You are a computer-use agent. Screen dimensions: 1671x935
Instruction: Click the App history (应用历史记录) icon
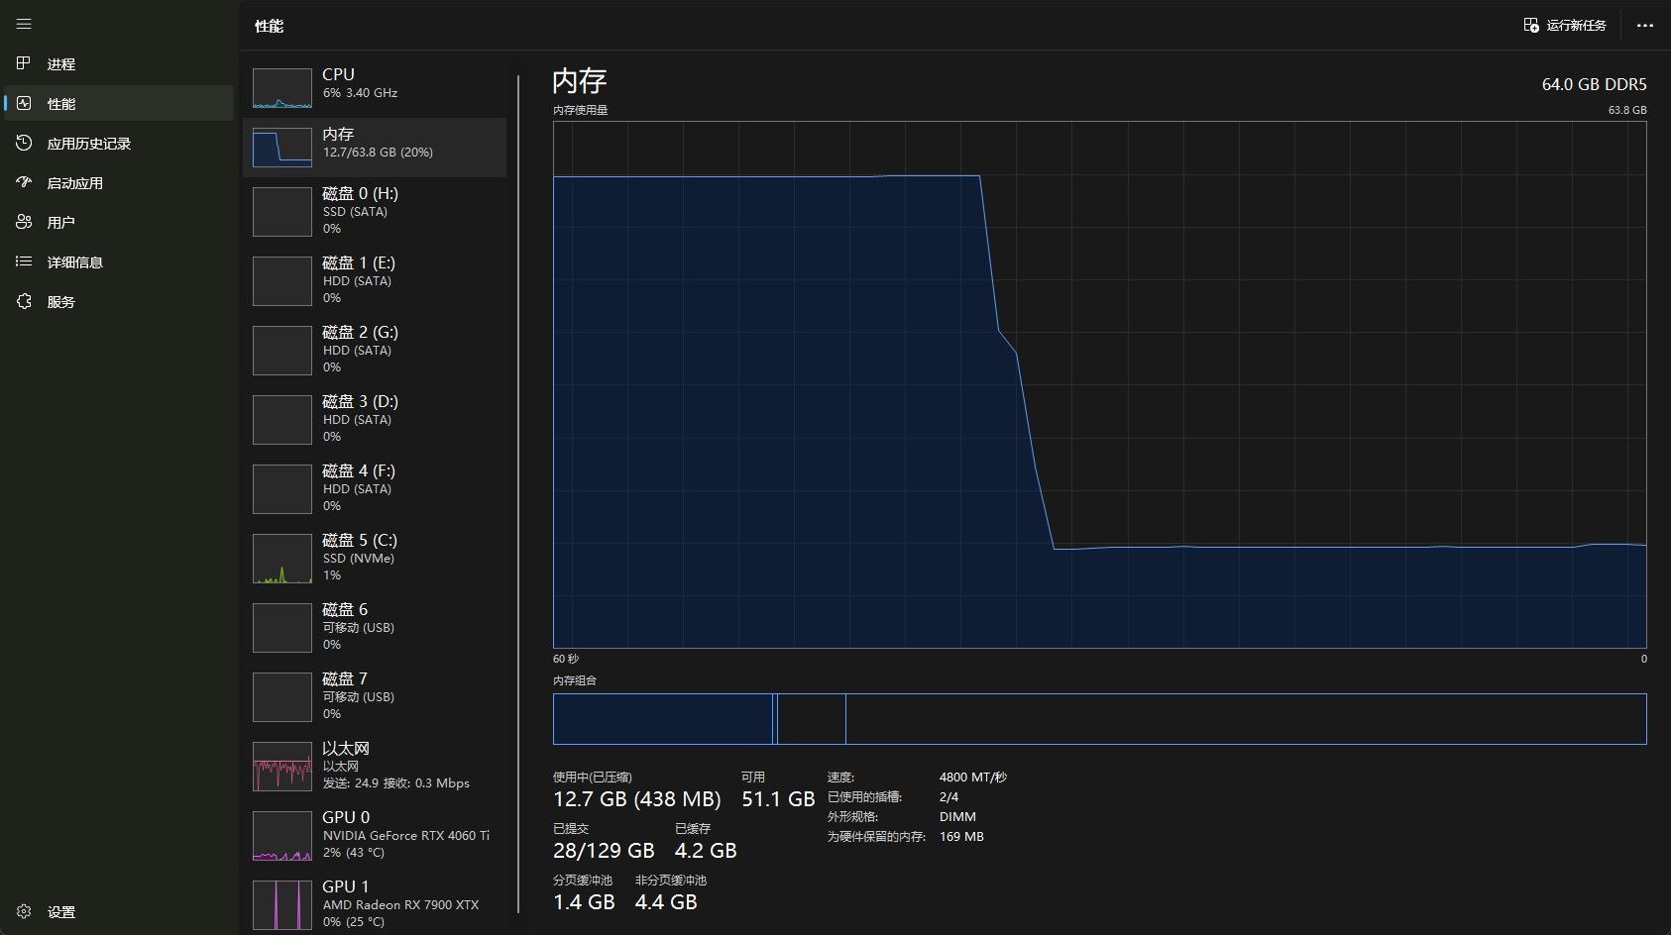[24, 143]
